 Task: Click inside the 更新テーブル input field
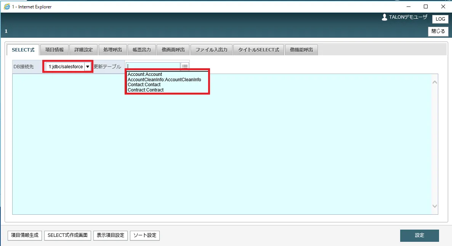[x=153, y=66]
